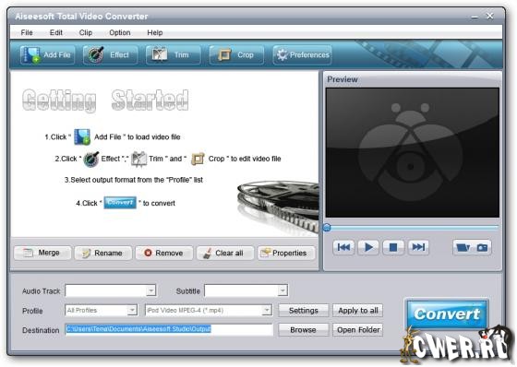The height and width of the screenshot is (367, 517).
Task: Select the Trim tool in toolbar
Action: click(174, 54)
